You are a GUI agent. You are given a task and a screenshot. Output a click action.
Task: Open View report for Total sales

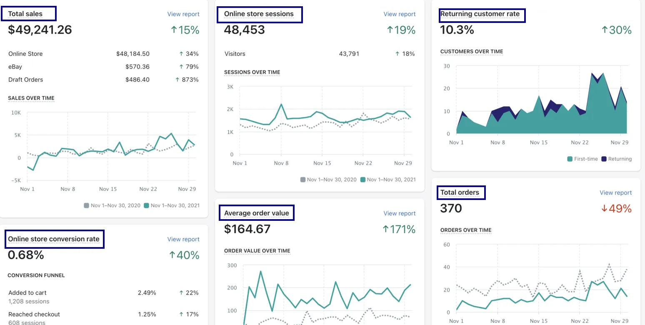[x=183, y=14]
